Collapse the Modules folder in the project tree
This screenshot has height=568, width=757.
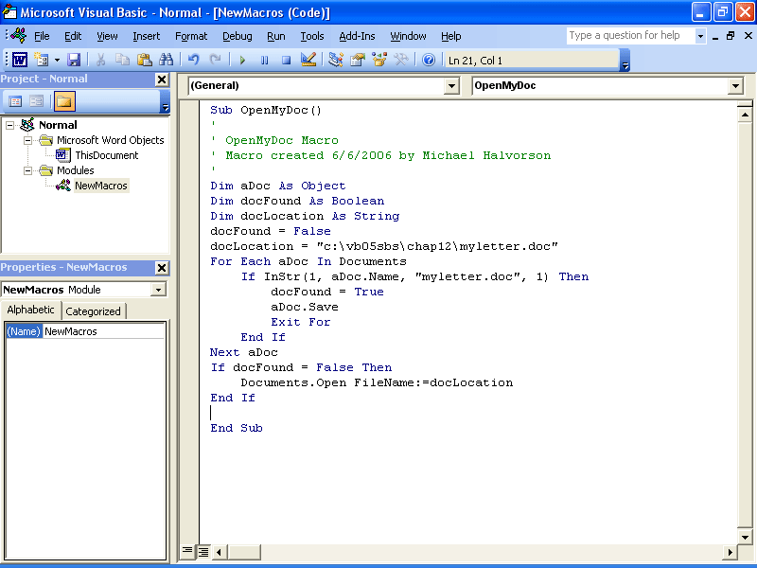pyautogui.click(x=29, y=170)
